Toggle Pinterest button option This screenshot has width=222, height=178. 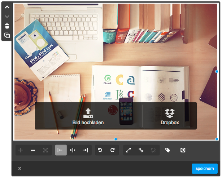tap(183, 150)
